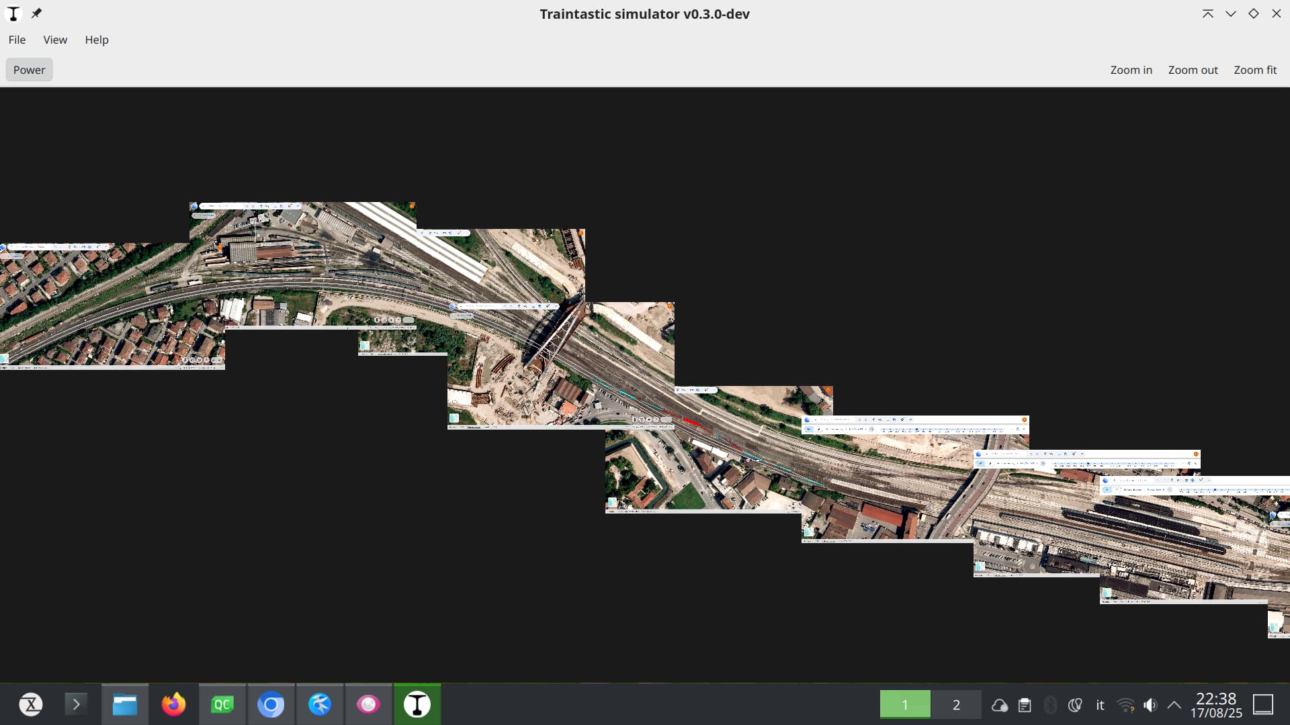Click Zoom out
Image resolution: width=1290 pixels, height=725 pixels.
click(x=1193, y=70)
